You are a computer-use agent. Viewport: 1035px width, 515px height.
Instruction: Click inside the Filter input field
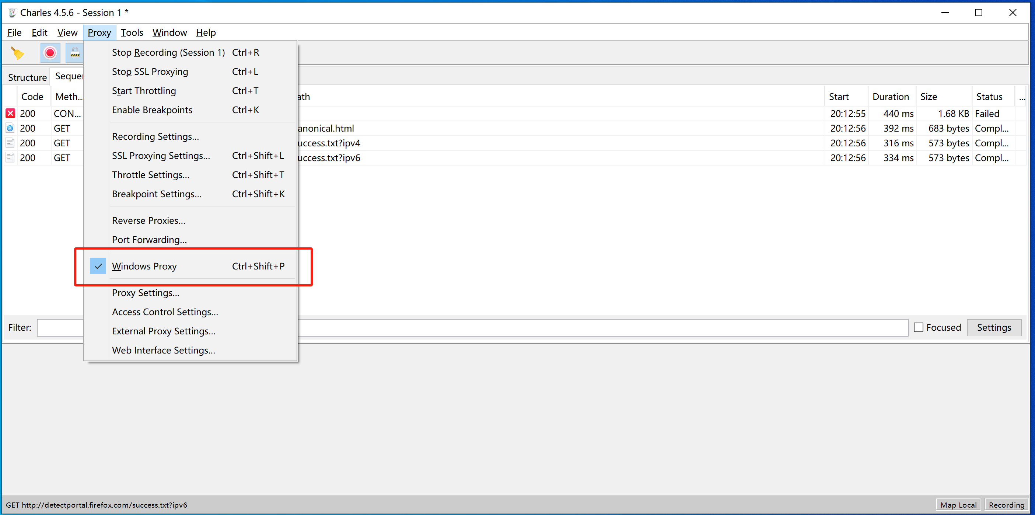click(472, 328)
